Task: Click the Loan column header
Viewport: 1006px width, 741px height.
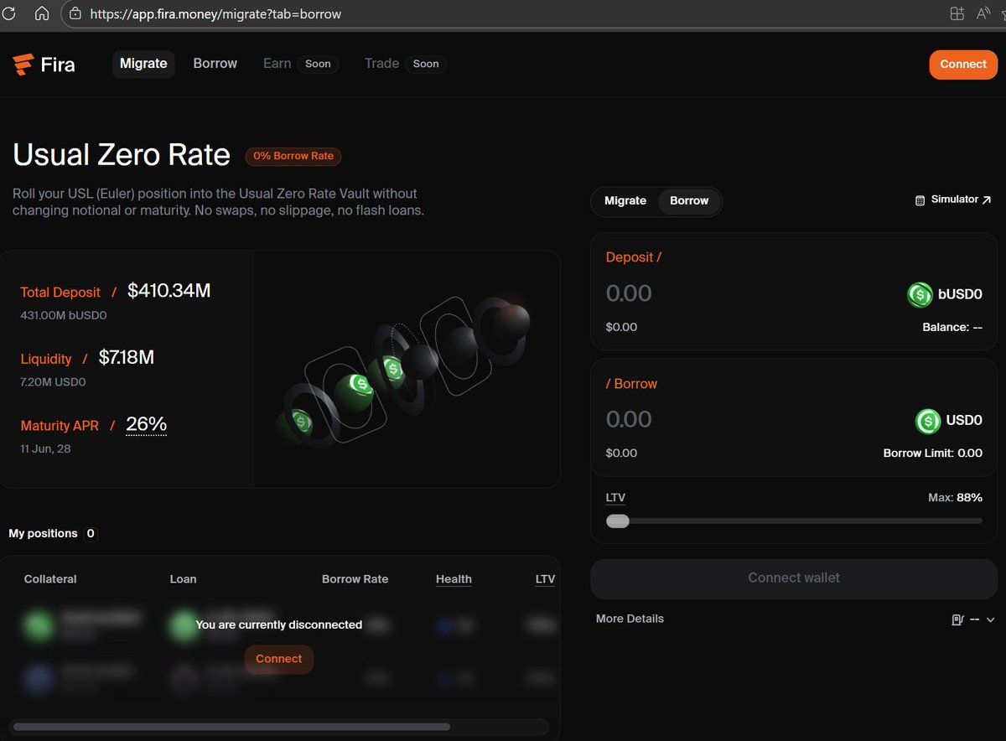Action: pyautogui.click(x=183, y=579)
